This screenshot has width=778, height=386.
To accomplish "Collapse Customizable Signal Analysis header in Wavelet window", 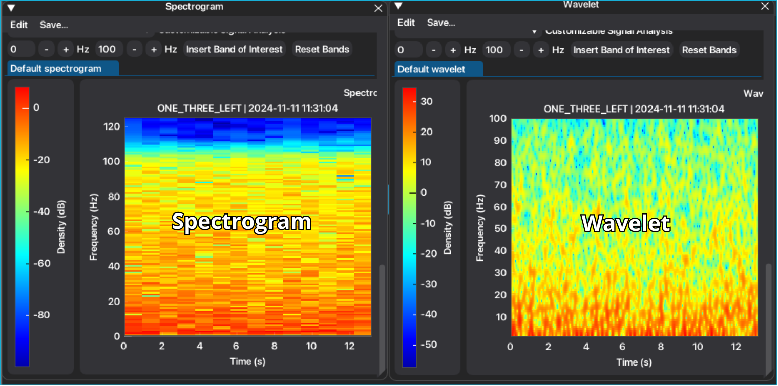I will coord(534,32).
